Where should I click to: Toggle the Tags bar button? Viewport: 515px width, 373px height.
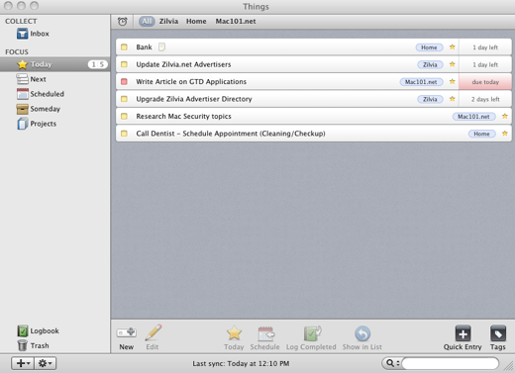[x=498, y=337]
